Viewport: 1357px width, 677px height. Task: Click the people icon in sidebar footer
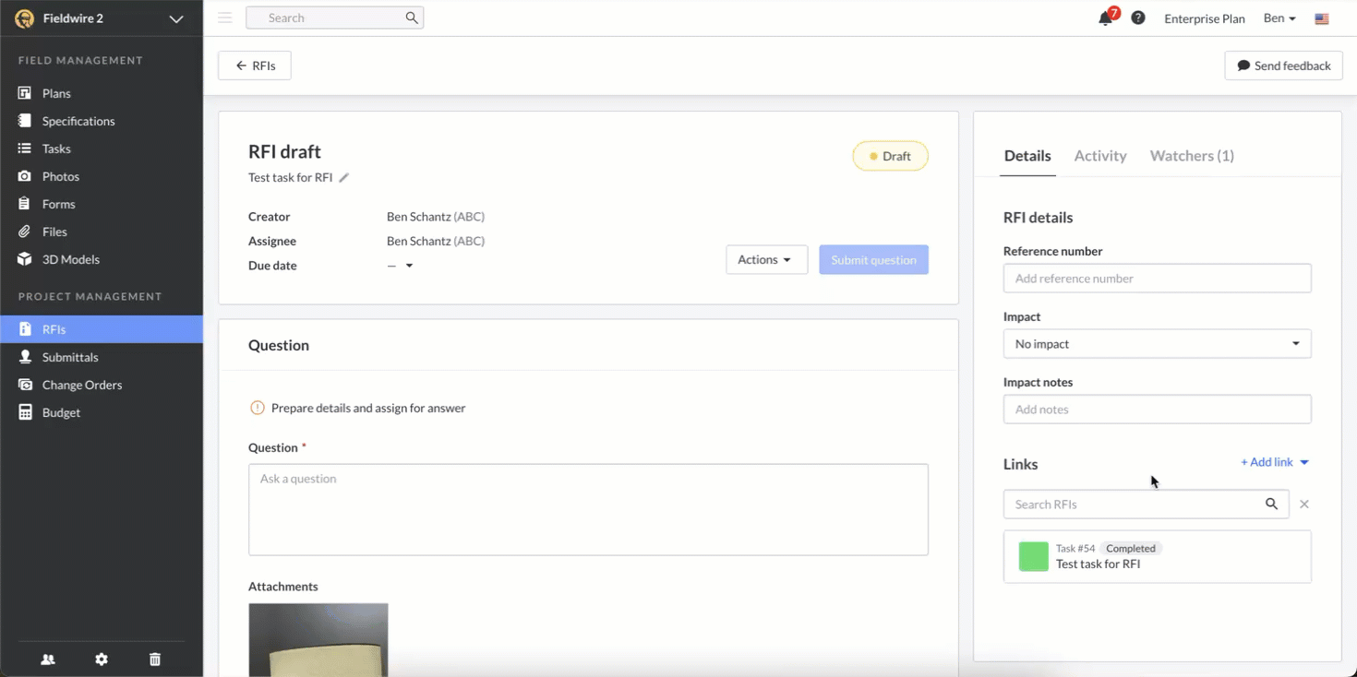(x=48, y=659)
